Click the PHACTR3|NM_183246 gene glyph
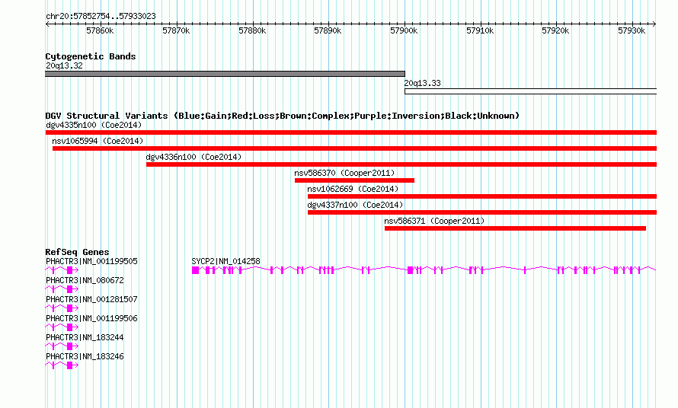 tap(62, 365)
